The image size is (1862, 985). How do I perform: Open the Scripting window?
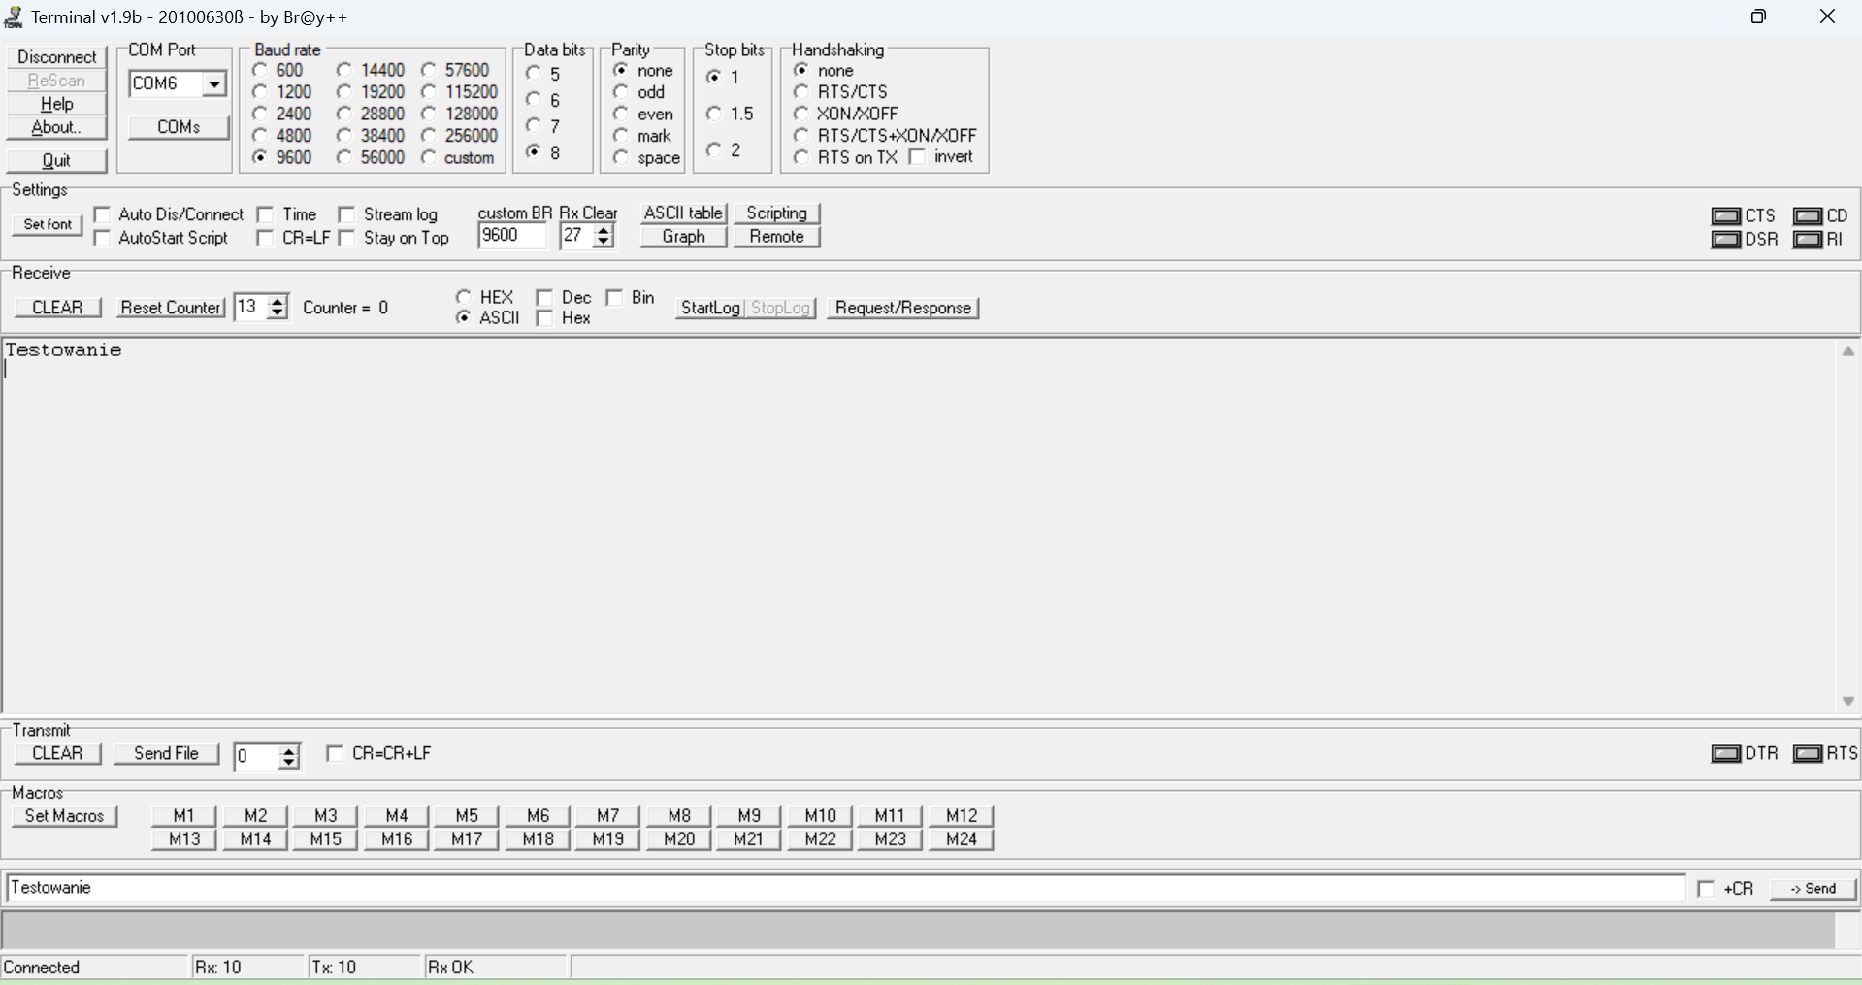coord(777,213)
